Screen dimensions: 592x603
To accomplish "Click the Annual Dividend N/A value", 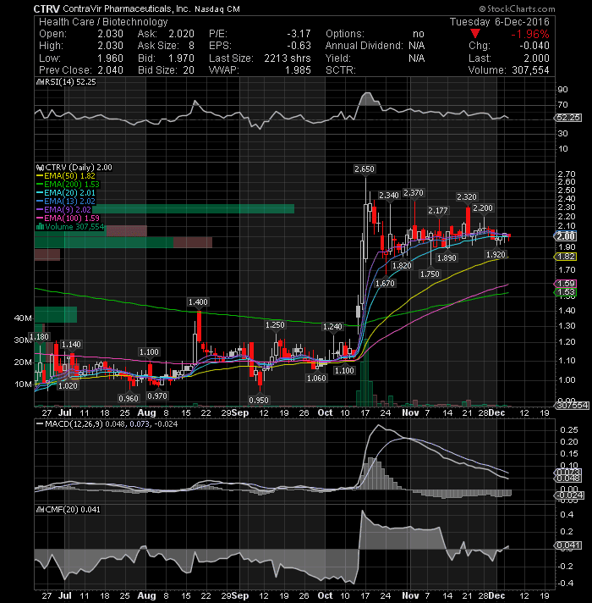I will click(x=417, y=46).
